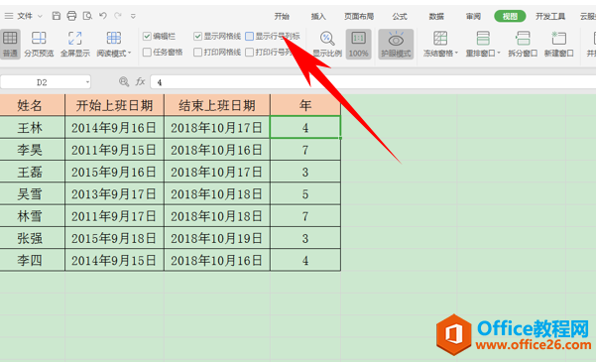The image size is (598, 362).
Task: Select cell 林雪
Action: 33,216
